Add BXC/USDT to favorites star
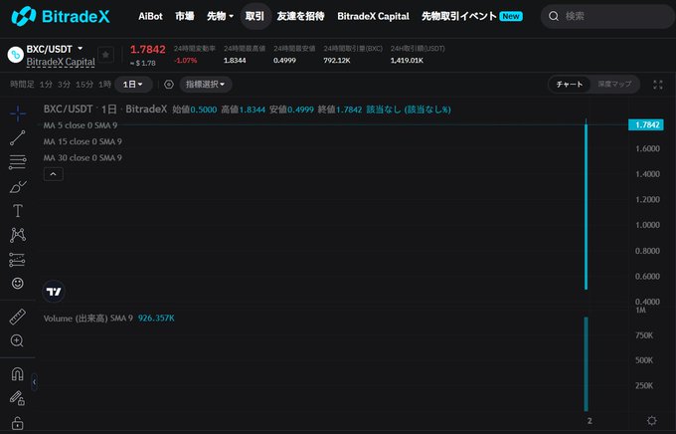676x434 pixels. 105,55
